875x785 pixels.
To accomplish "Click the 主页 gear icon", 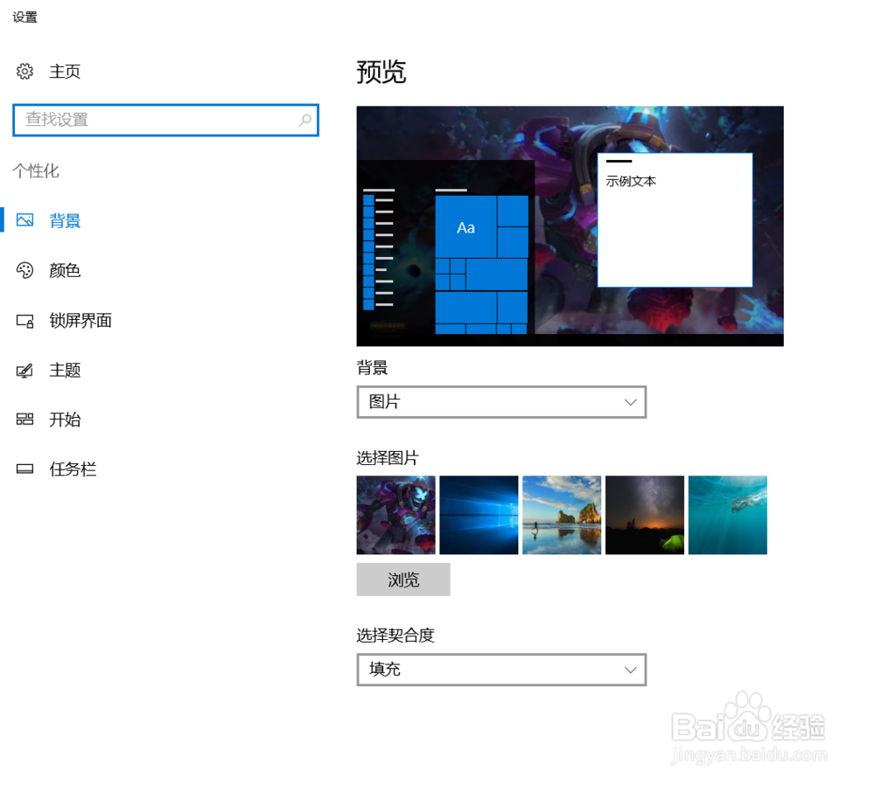I will 24,71.
